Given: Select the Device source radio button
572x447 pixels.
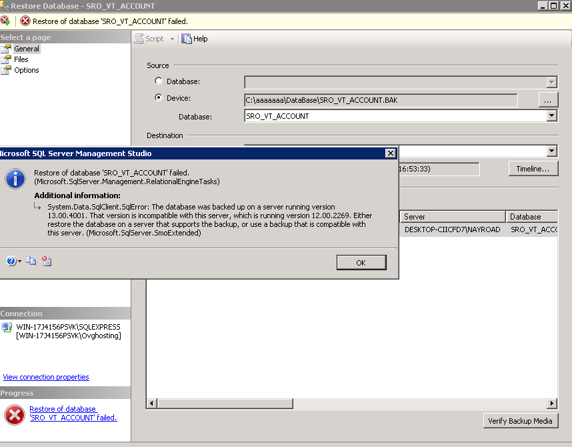Looking at the screenshot, I should (158, 97).
